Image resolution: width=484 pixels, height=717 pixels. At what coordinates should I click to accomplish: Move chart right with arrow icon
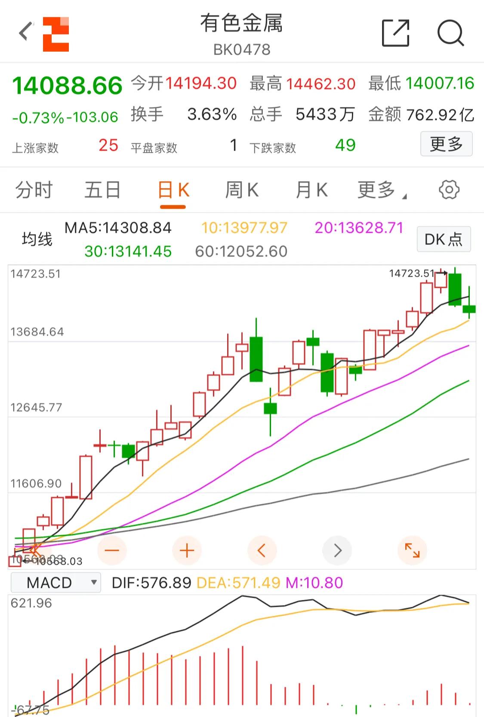tap(337, 550)
